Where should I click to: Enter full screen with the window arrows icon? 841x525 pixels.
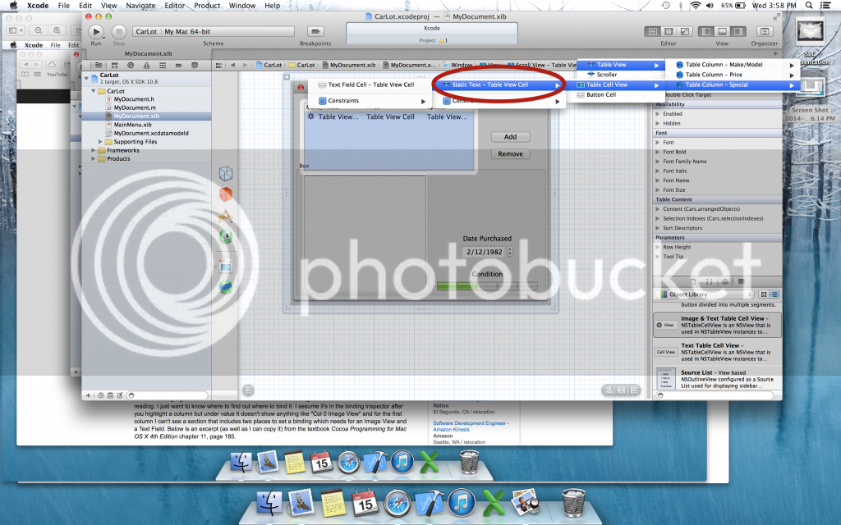[x=775, y=16]
